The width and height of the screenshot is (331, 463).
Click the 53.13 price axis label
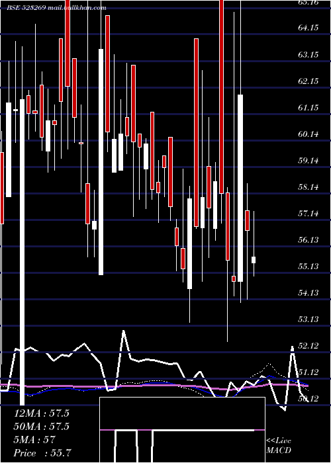308,319
